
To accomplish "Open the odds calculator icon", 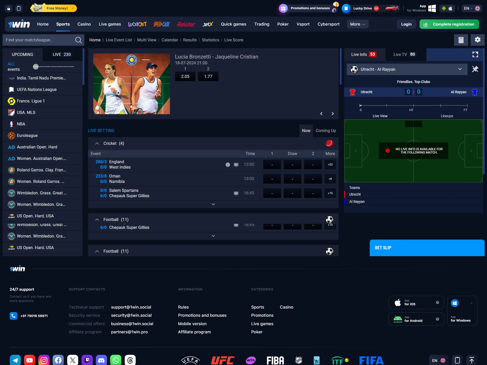I will (x=461, y=40).
